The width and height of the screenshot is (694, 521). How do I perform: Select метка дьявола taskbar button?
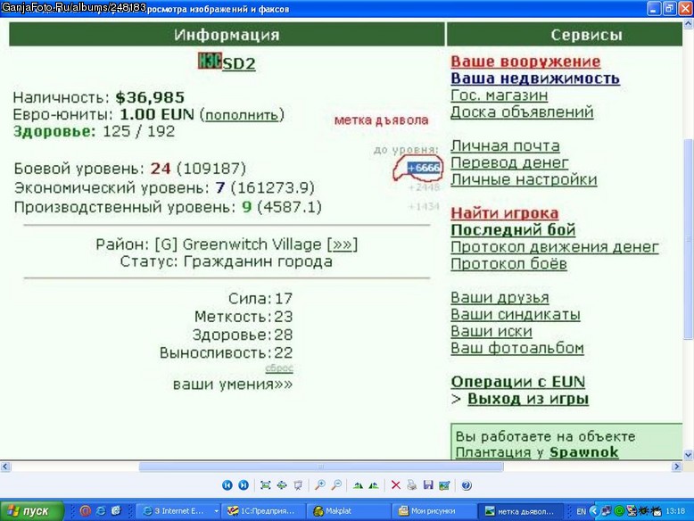[x=521, y=511]
